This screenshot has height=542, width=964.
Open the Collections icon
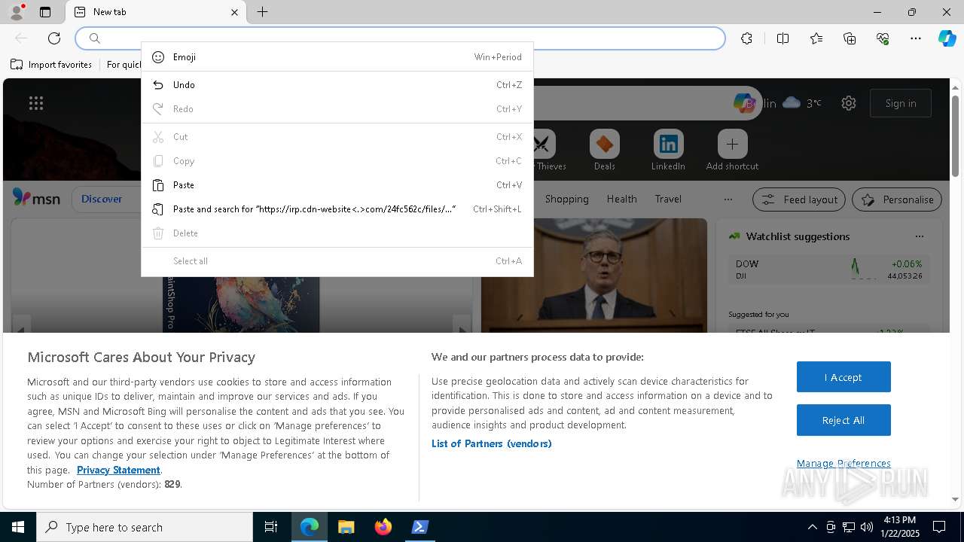[850, 38]
